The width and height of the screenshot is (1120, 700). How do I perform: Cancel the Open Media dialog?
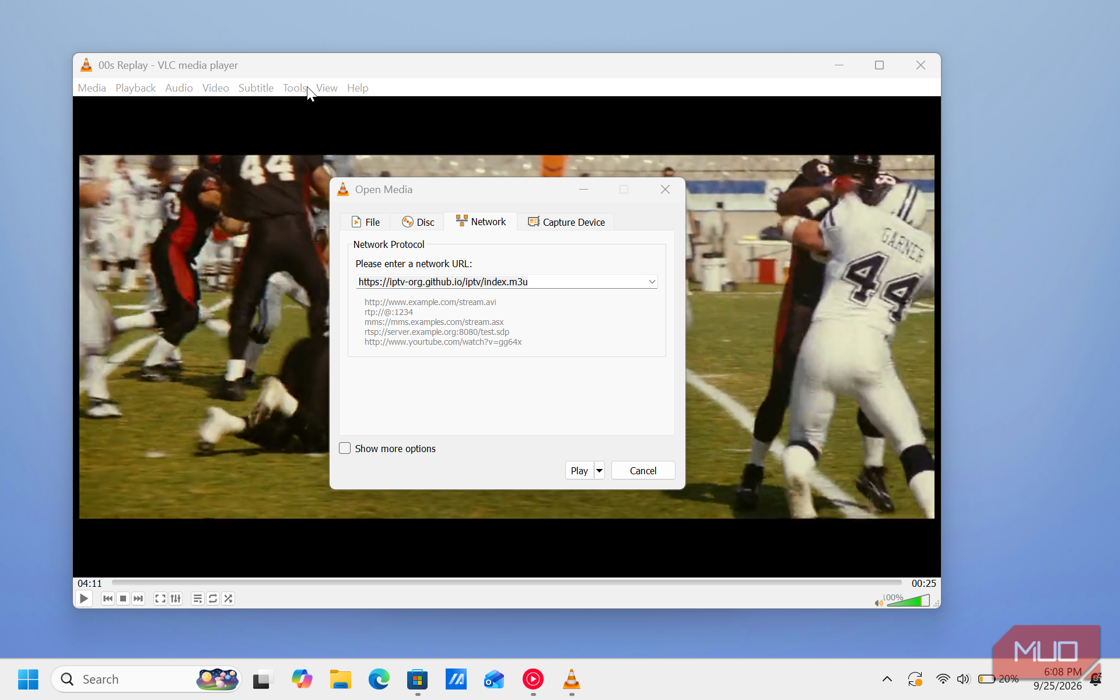click(643, 471)
